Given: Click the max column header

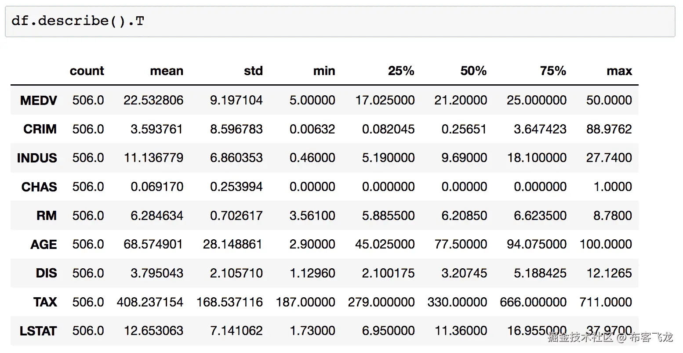Looking at the screenshot, I should [620, 71].
